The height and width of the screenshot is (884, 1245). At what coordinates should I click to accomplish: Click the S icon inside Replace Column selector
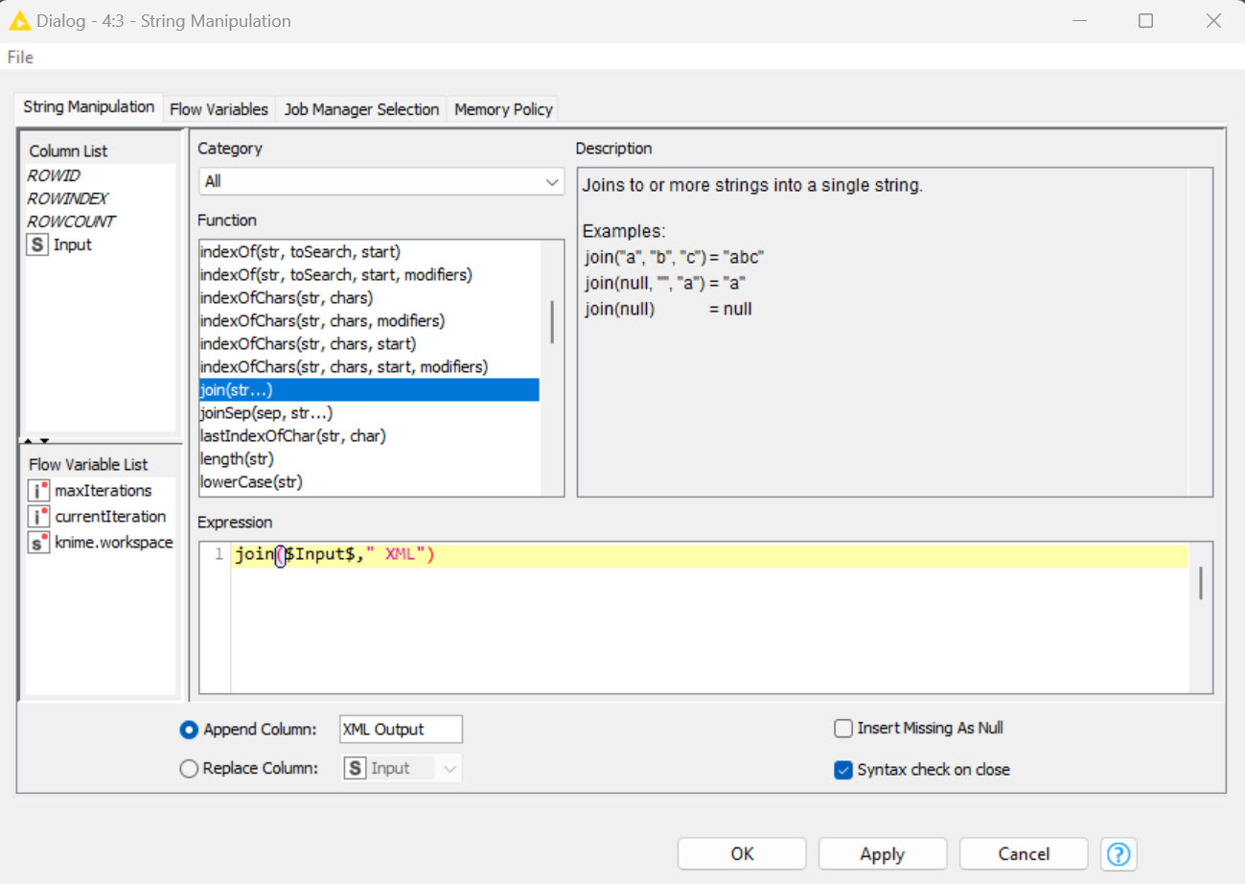tap(355, 767)
